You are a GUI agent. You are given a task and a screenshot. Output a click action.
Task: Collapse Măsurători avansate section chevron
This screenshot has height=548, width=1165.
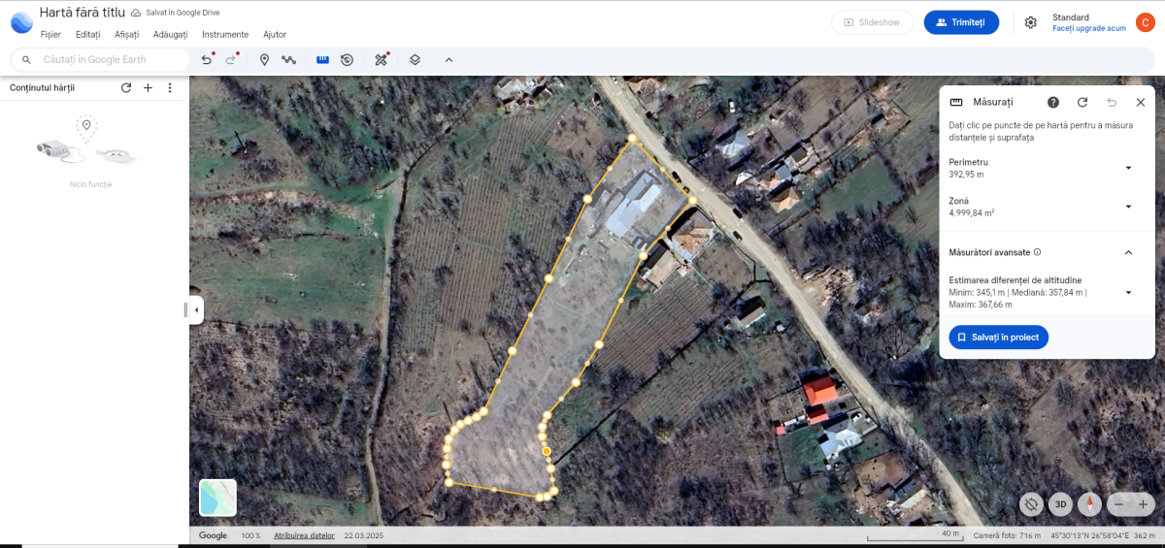pyautogui.click(x=1128, y=252)
